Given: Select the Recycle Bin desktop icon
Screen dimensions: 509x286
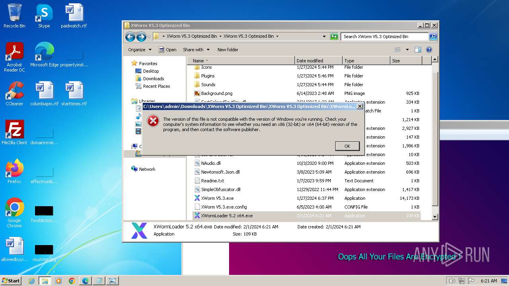Looking at the screenshot, I should [x=14, y=16].
